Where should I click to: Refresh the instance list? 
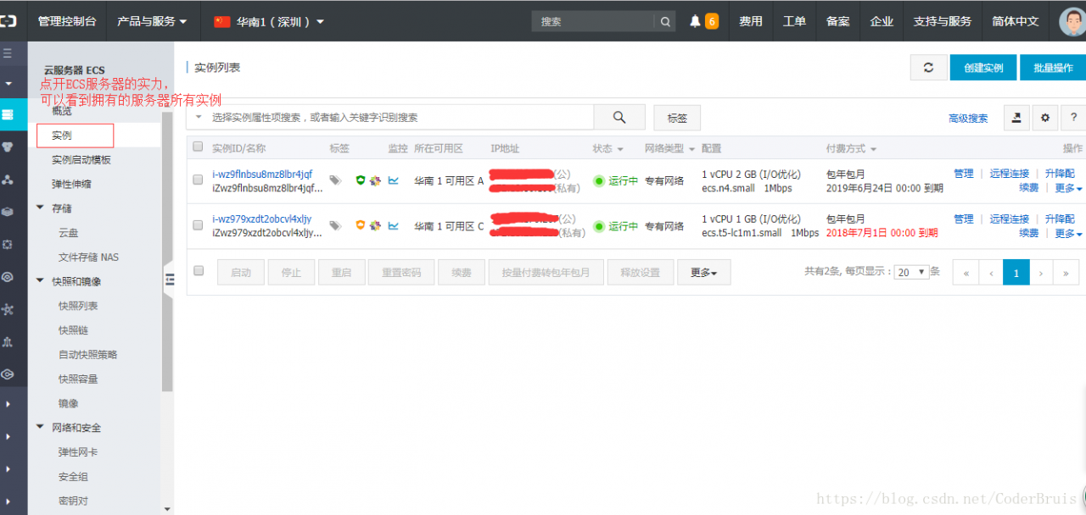(929, 68)
